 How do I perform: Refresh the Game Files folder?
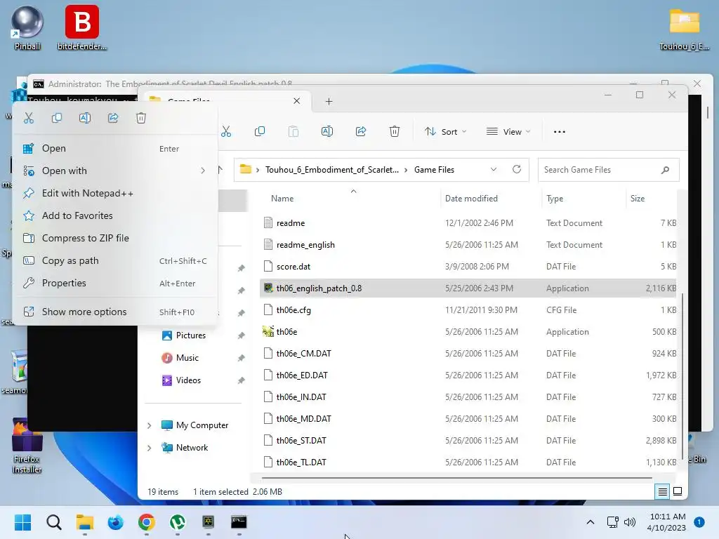pos(517,170)
